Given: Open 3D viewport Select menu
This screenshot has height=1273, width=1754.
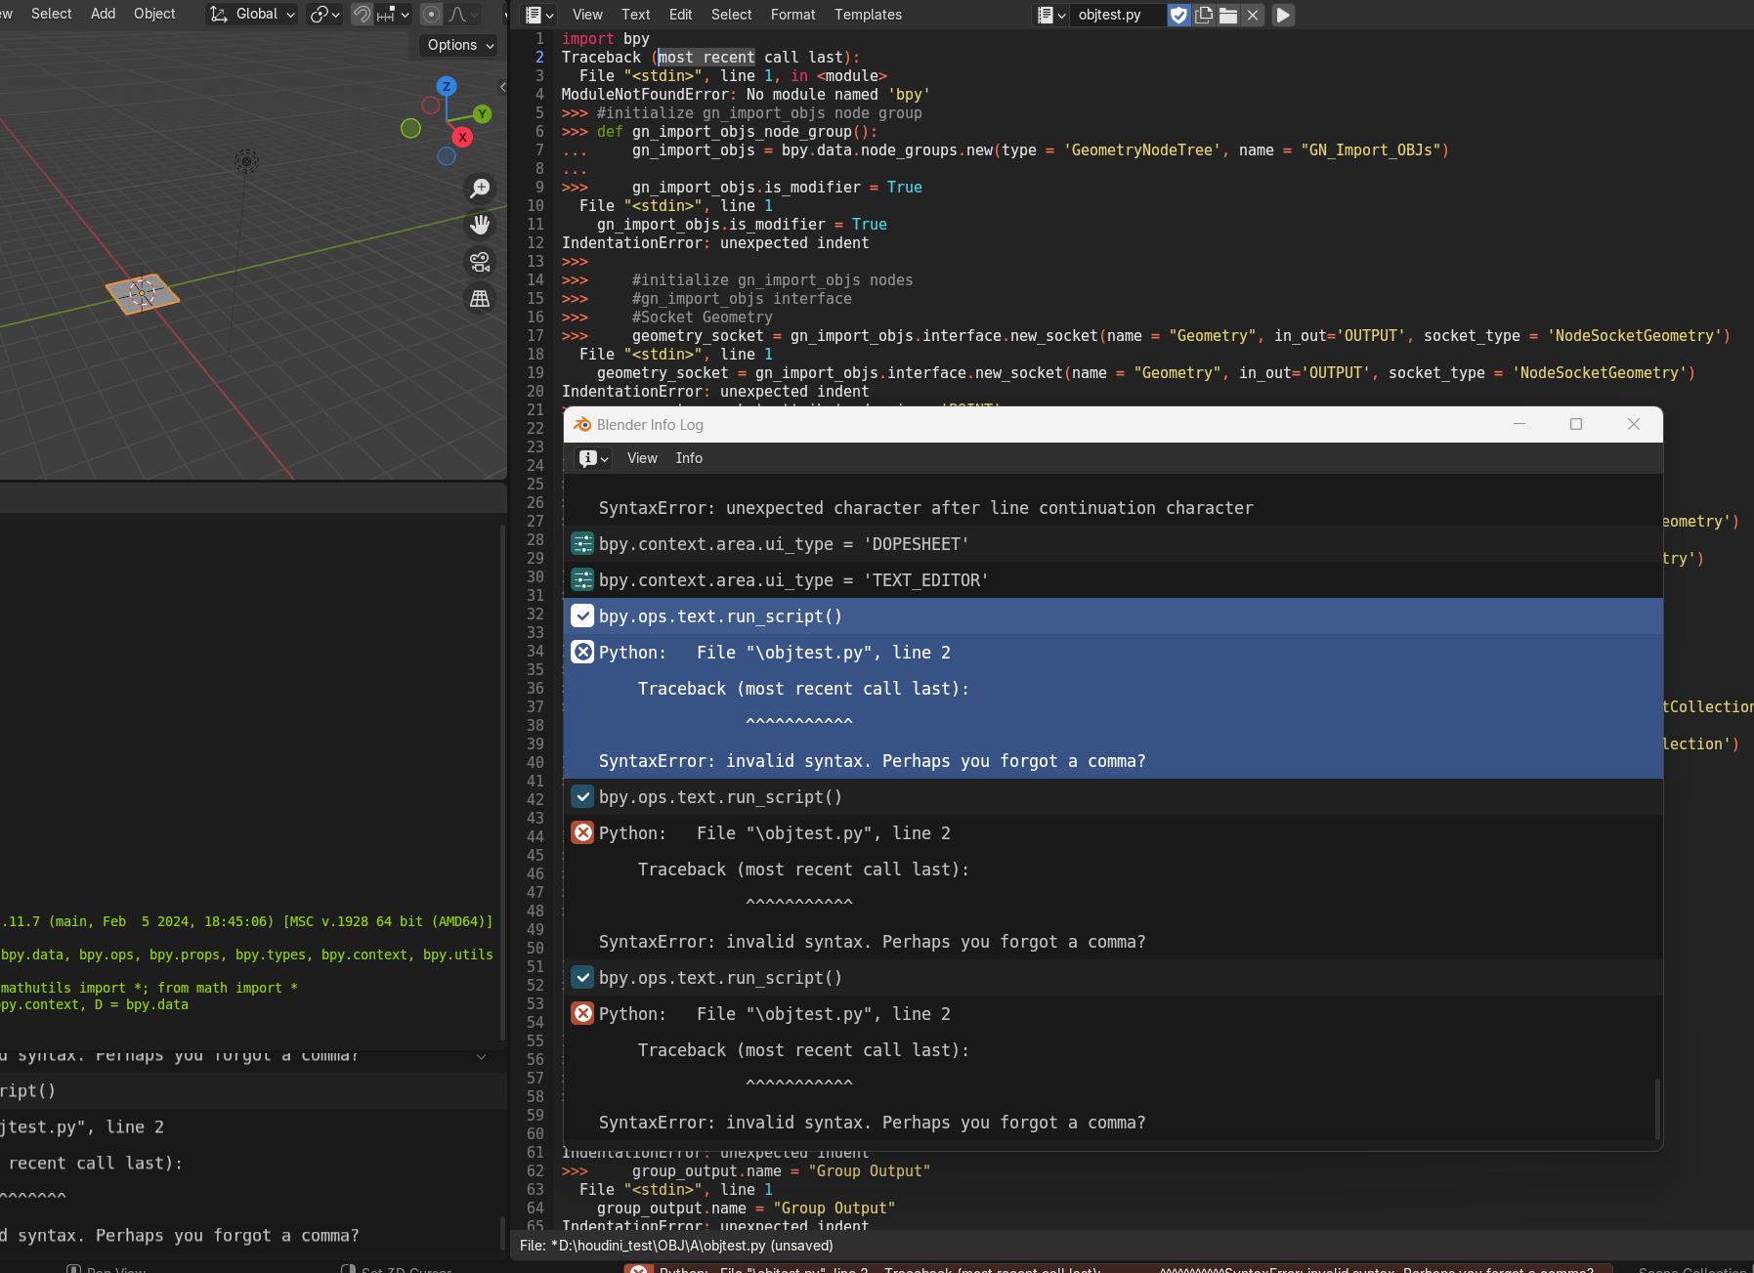Looking at the screenshot, I should pyautogui.click(x=52, y=14).
